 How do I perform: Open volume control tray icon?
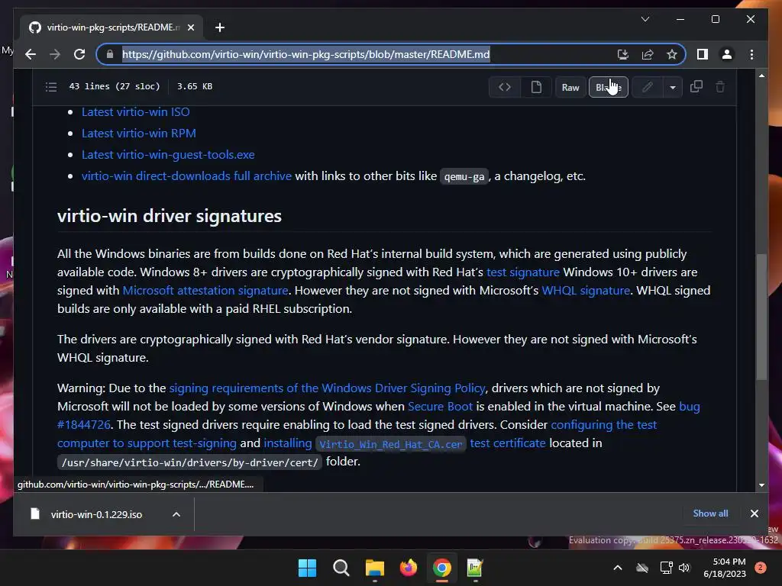click(684, 568)
